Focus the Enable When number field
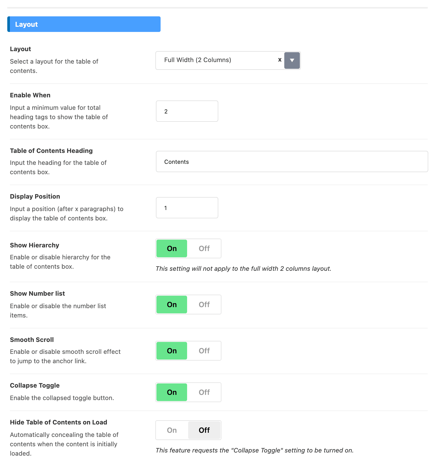The width and height of the screenshot is (435, 473). point(187,111)
